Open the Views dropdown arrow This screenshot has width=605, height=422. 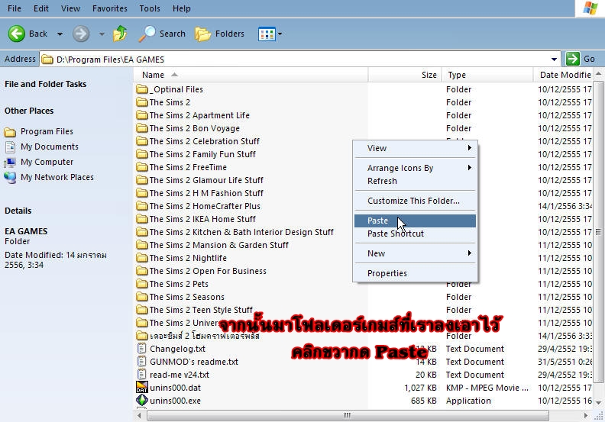[x=280, y=34]
